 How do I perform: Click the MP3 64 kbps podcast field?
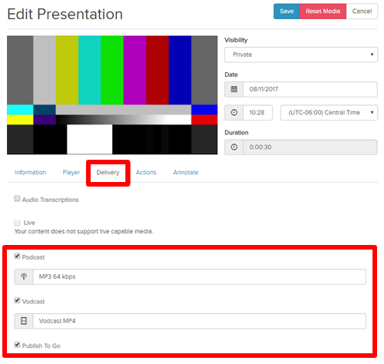[x=200, y=276]
